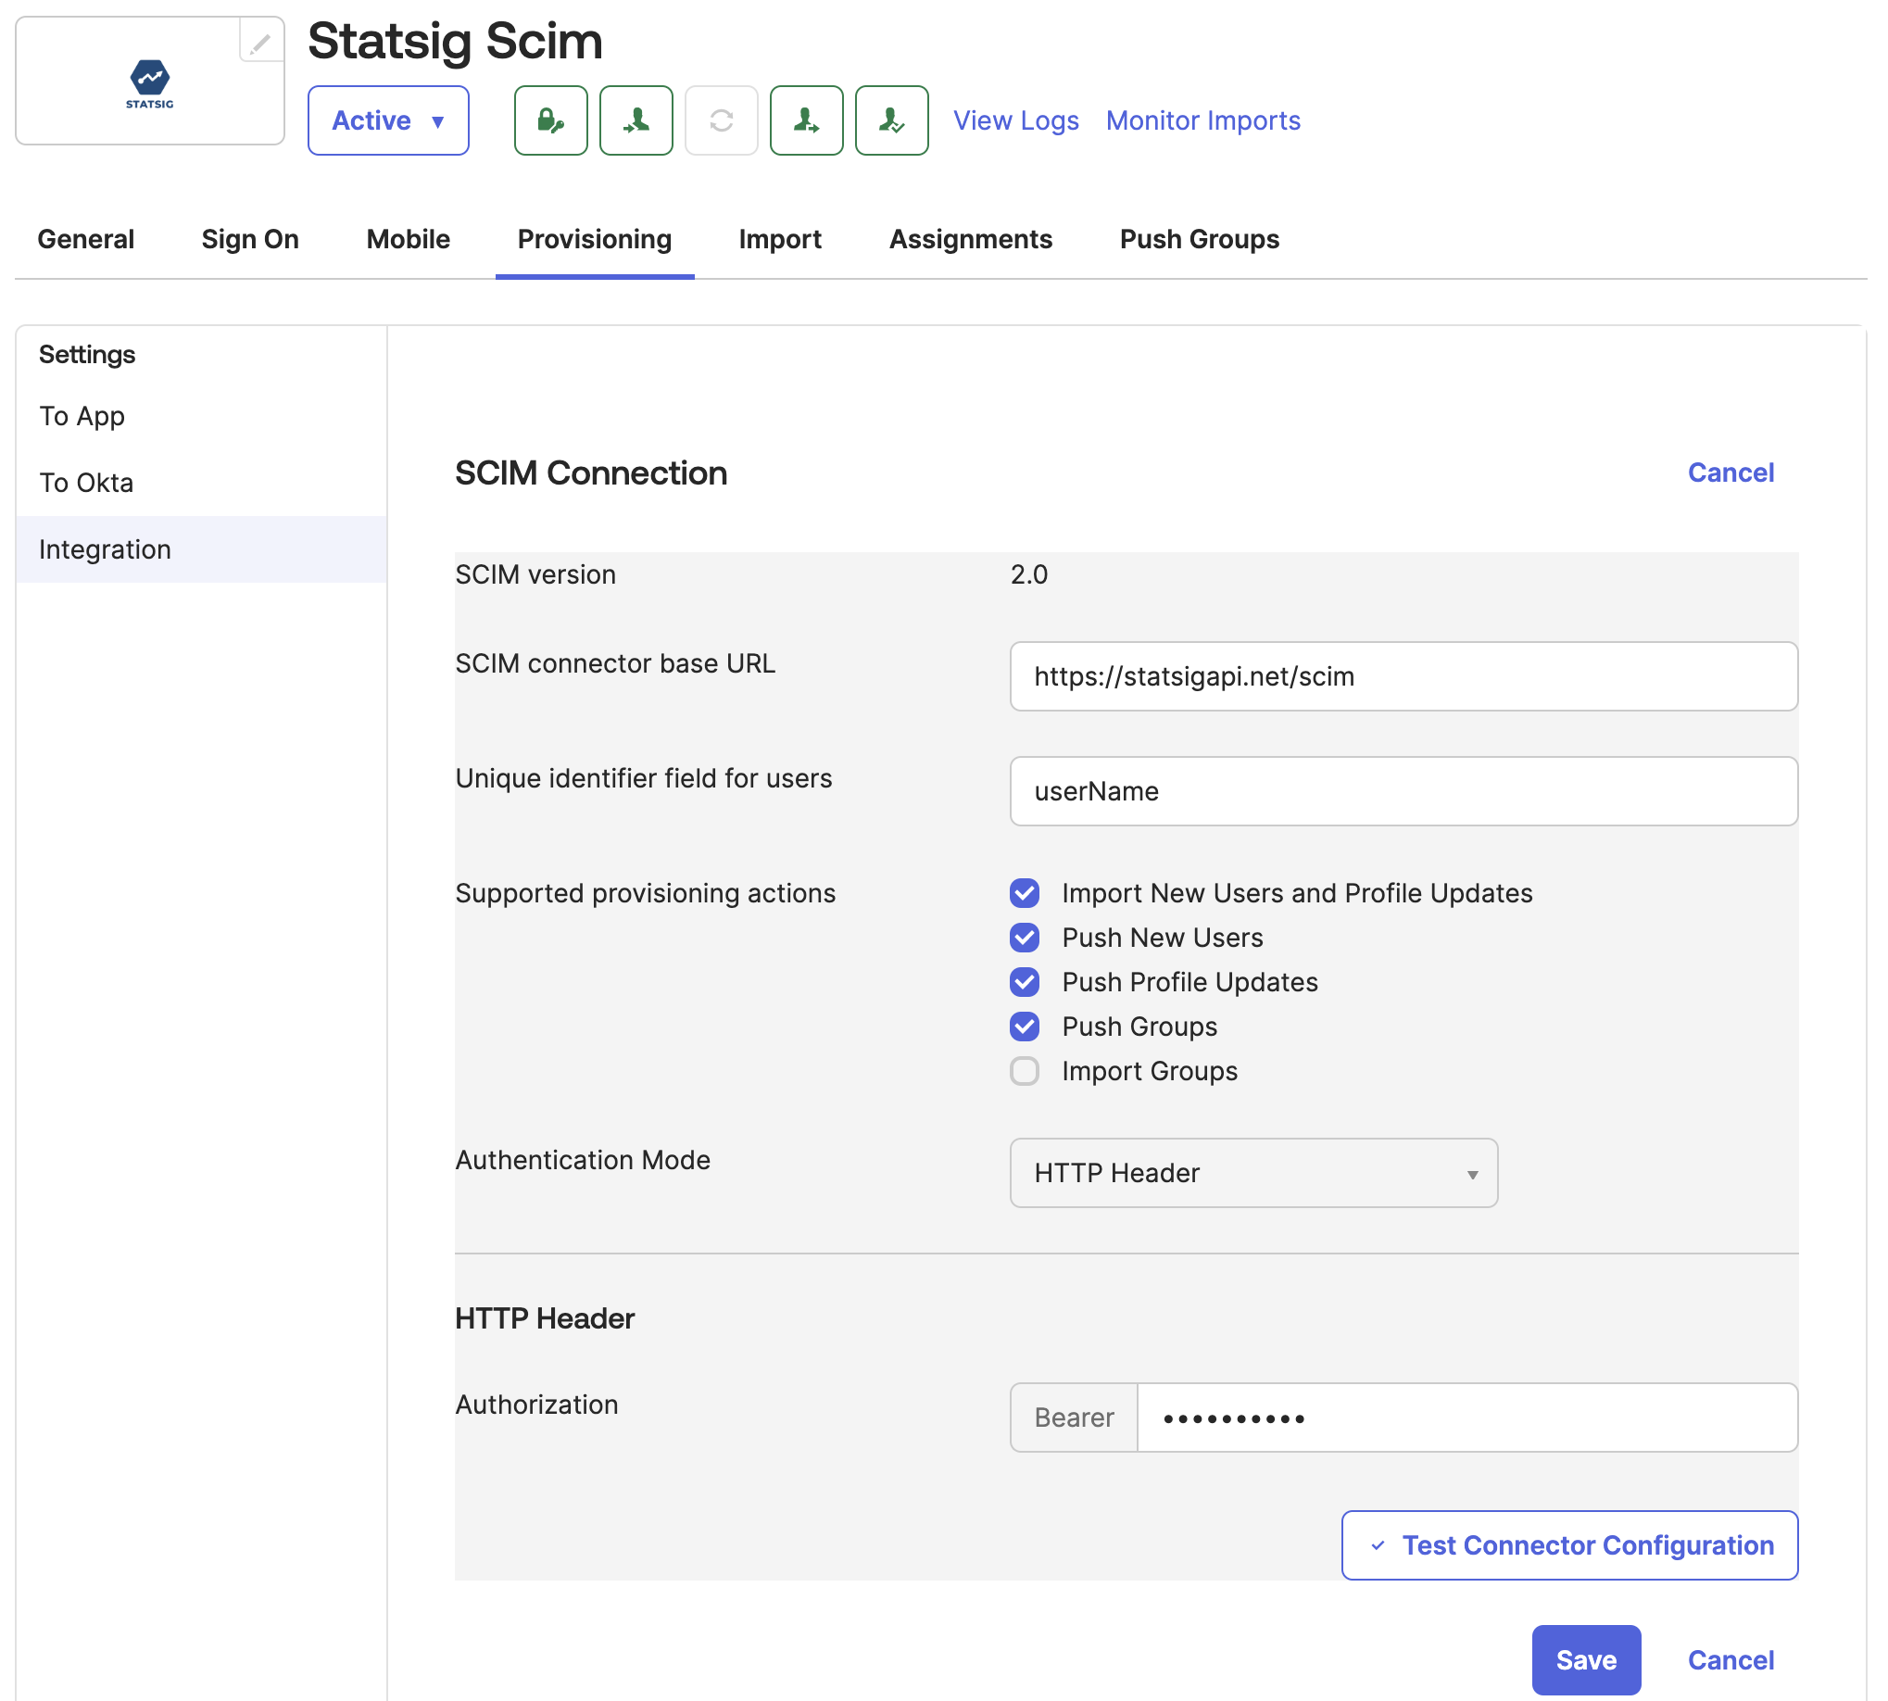
Task: Click the SCIM connector base URL field
Action: tap(1402, 675)
